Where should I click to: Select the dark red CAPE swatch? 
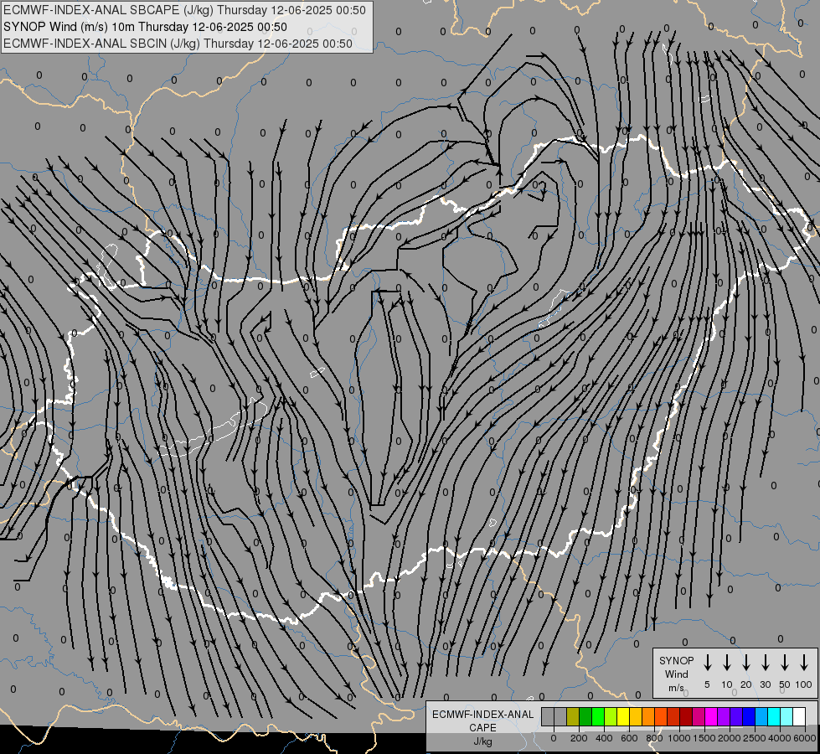coord(687,716)
